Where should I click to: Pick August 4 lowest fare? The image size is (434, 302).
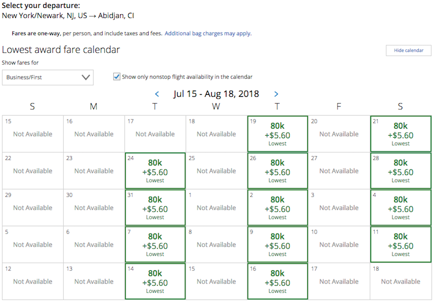tap(400, 207)
